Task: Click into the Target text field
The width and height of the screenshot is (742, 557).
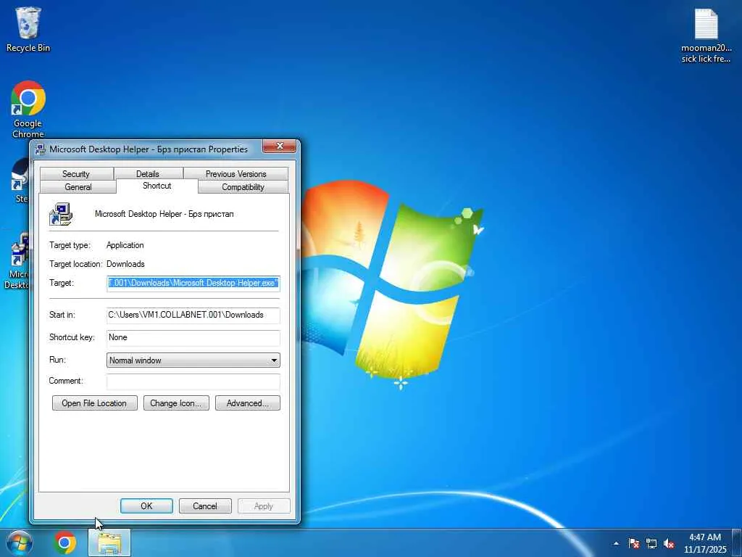Action: coord(193,284)
